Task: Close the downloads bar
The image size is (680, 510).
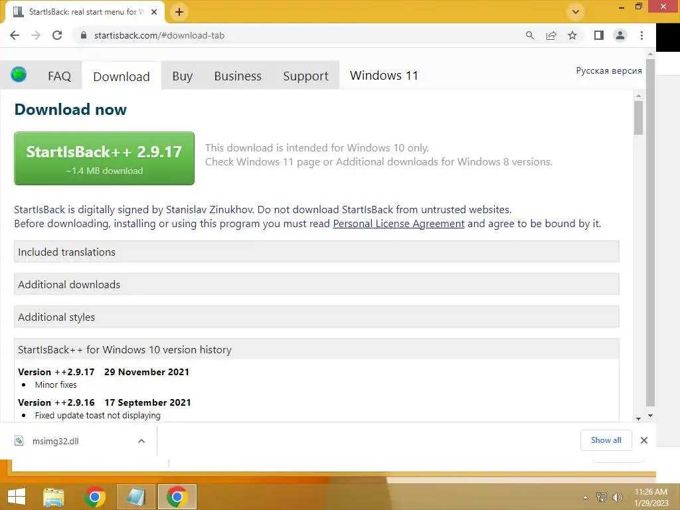Action: pos(644,440)
